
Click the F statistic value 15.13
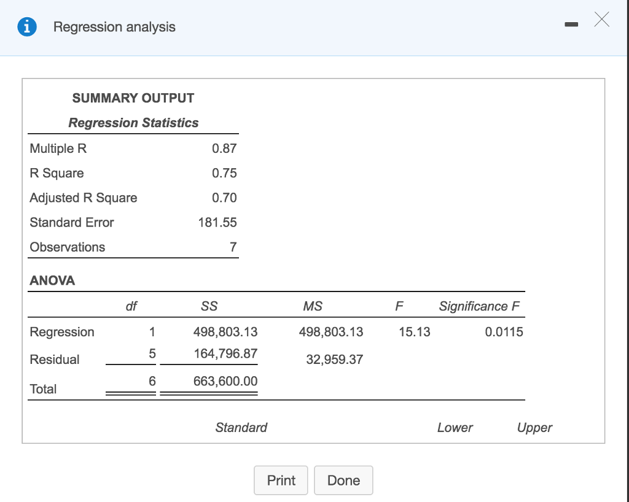[x=415, y=331]
